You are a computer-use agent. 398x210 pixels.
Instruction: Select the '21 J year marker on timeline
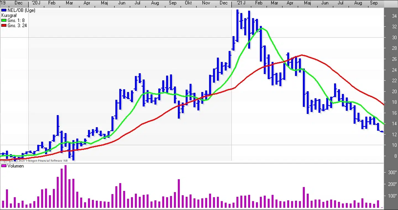tap(241, 3)
